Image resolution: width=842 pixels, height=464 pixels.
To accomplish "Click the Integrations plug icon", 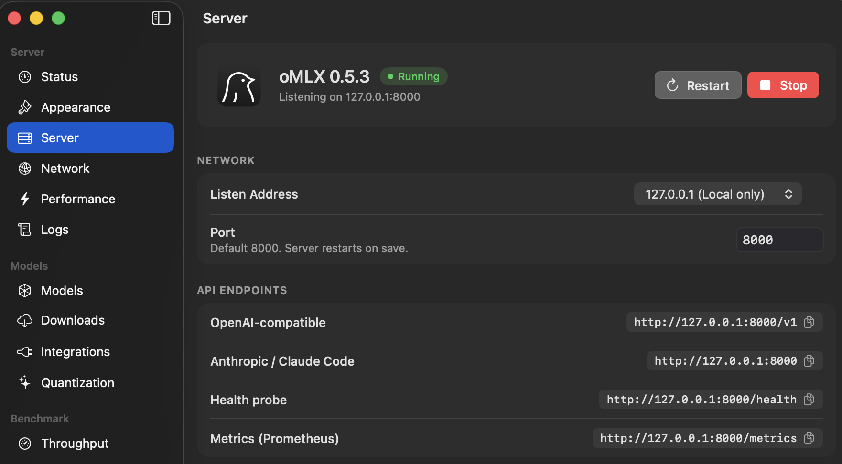I will pyautogui.click(x=25, y=352).
